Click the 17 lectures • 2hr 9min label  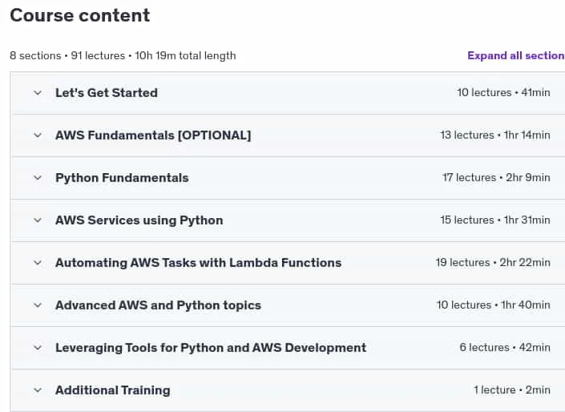pos(496,177)
